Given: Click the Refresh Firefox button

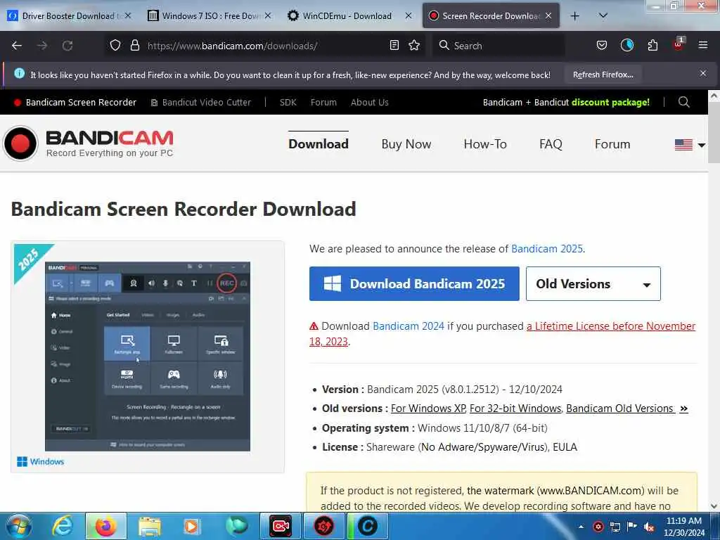Looking at the screenshot, I should pos(603,75).
